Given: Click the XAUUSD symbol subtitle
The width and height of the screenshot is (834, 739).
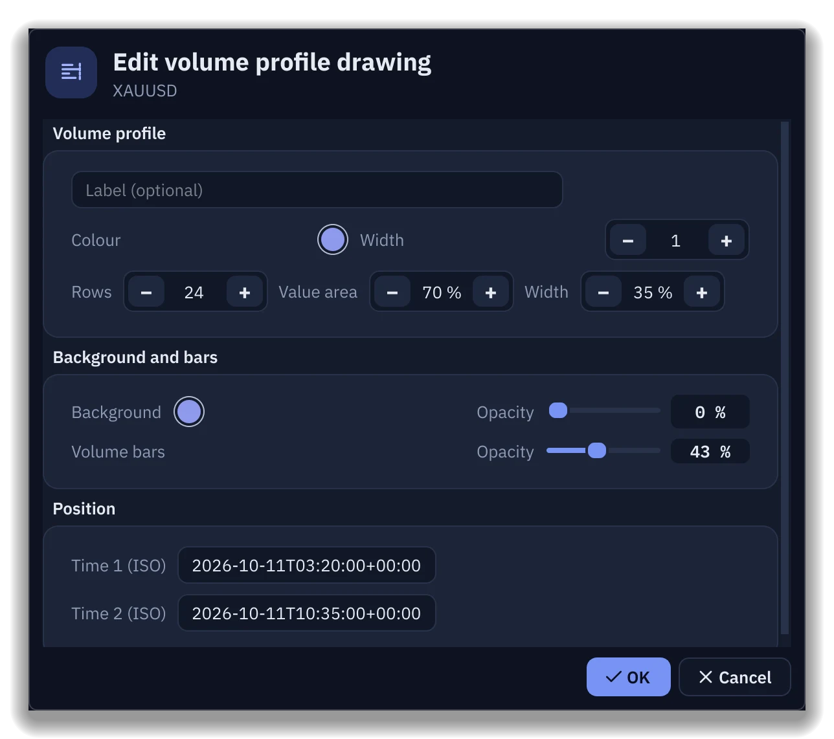Looking at the screenshot, I should (x=145, y=91).
